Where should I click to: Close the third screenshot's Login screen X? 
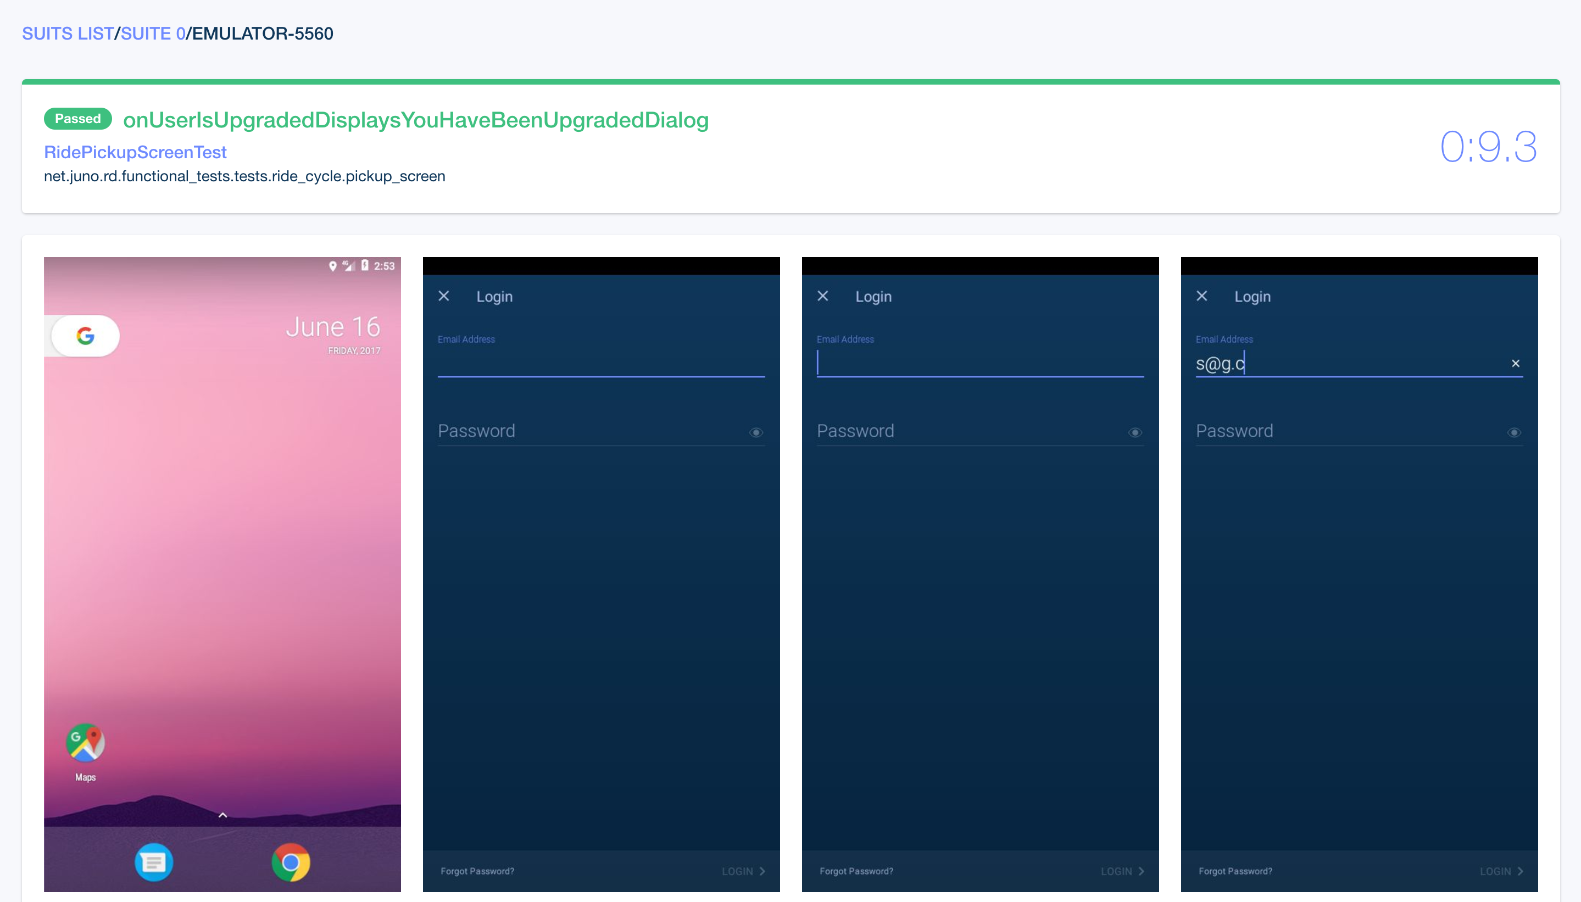[x=823, y=296]
